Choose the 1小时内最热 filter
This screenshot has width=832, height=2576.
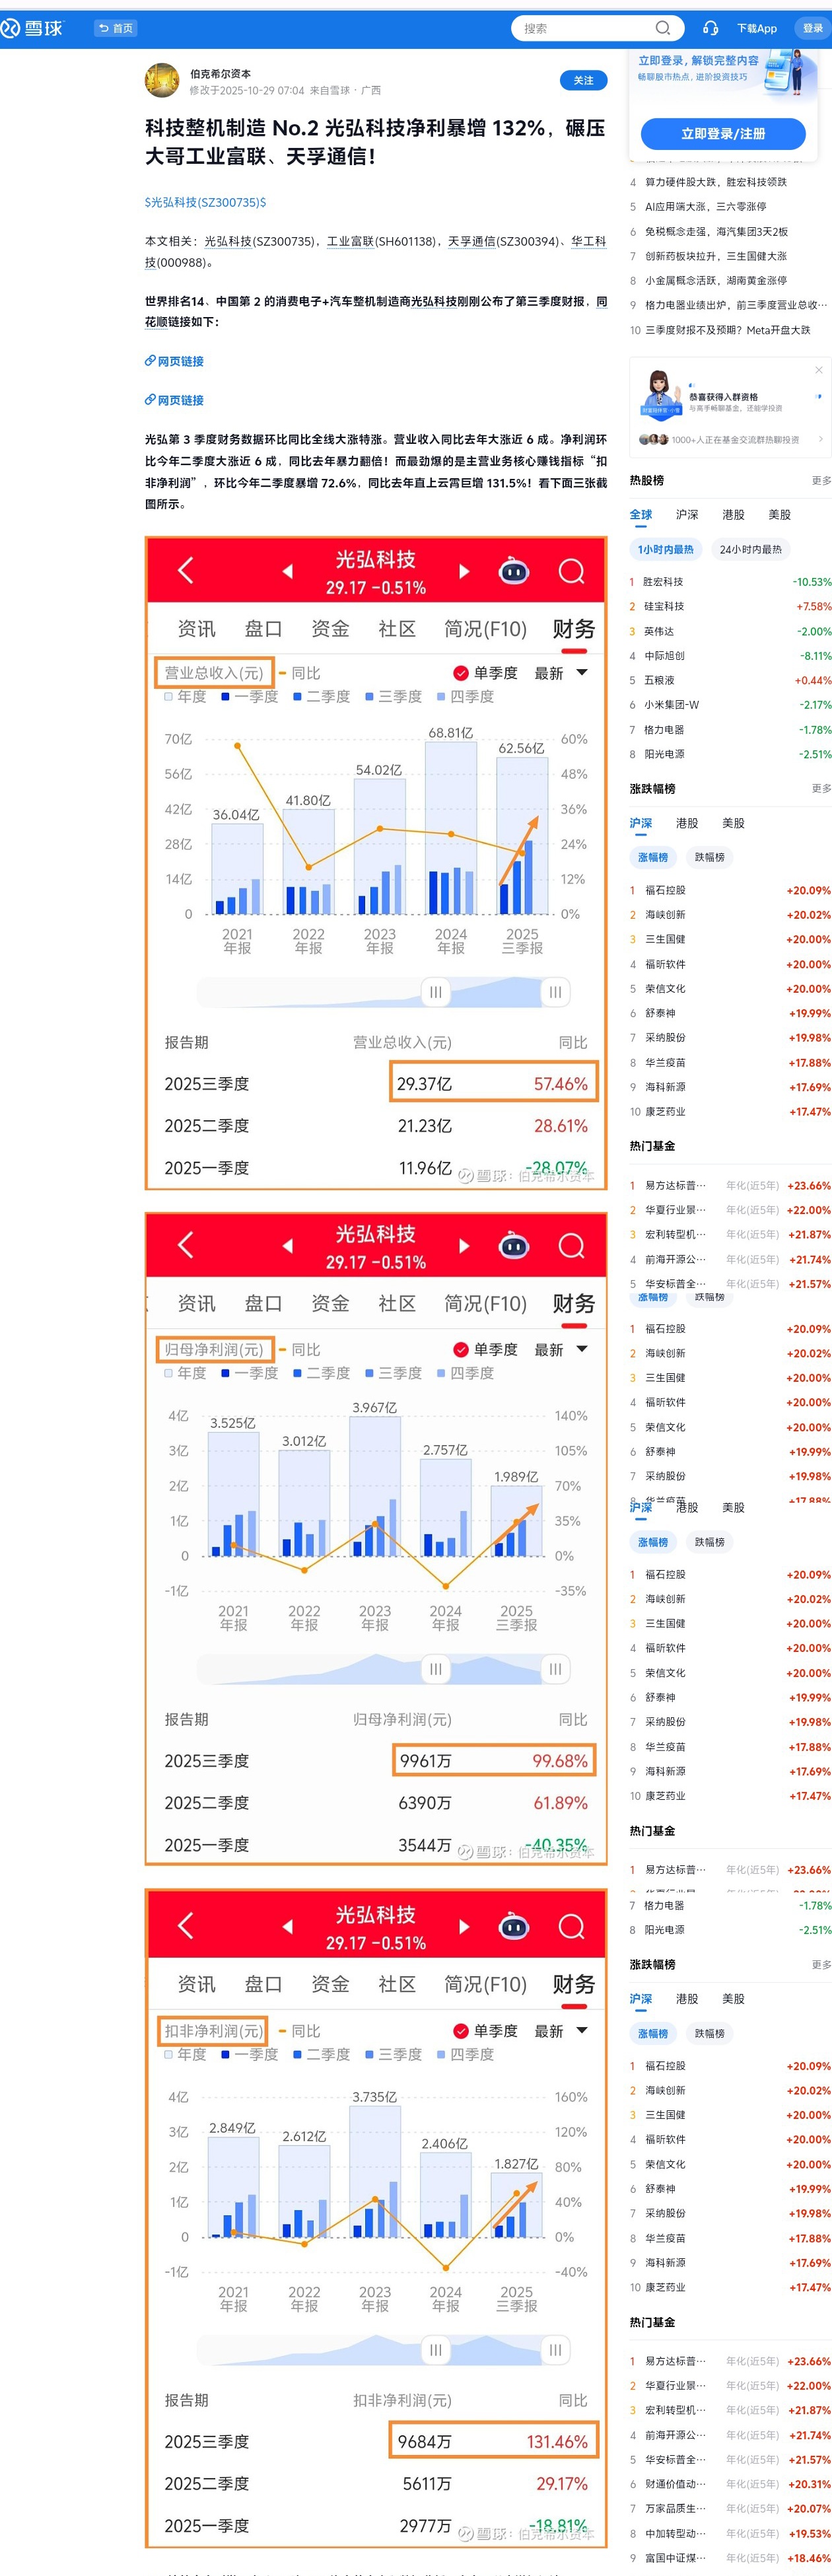click(x=666, y=549)
